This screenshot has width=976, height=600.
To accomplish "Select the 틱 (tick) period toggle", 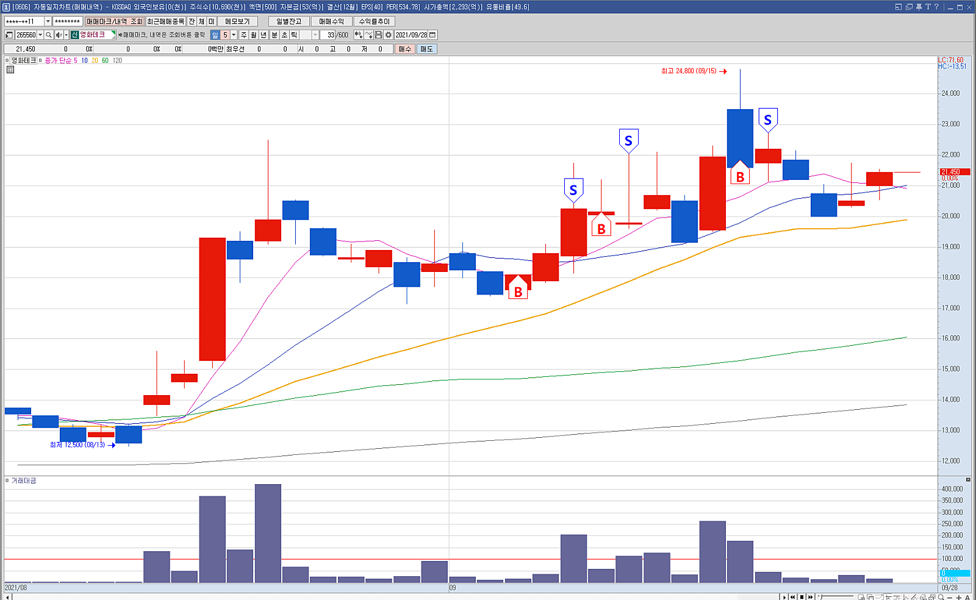I will click(294, 35).
